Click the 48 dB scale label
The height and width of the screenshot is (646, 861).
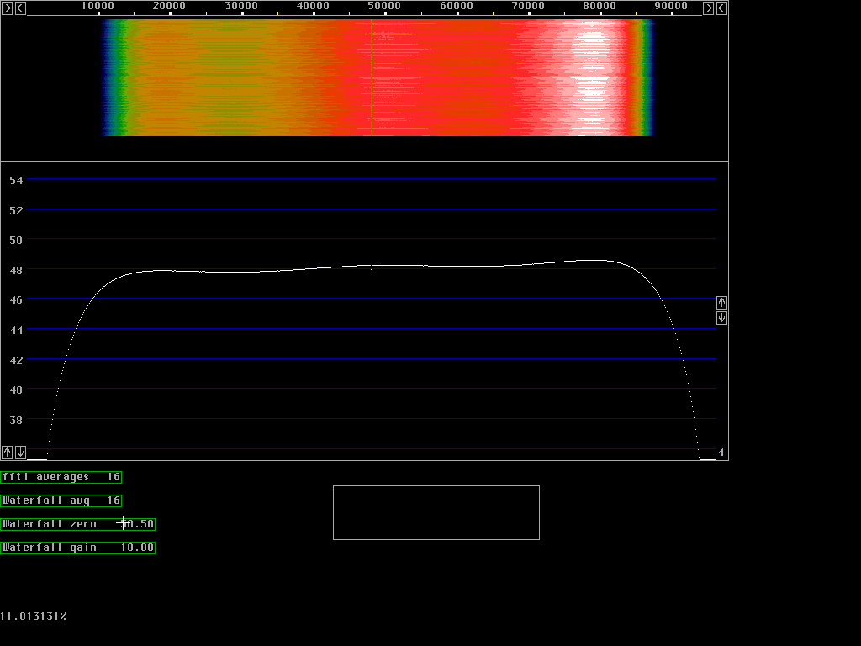click(x=17, y=270)
